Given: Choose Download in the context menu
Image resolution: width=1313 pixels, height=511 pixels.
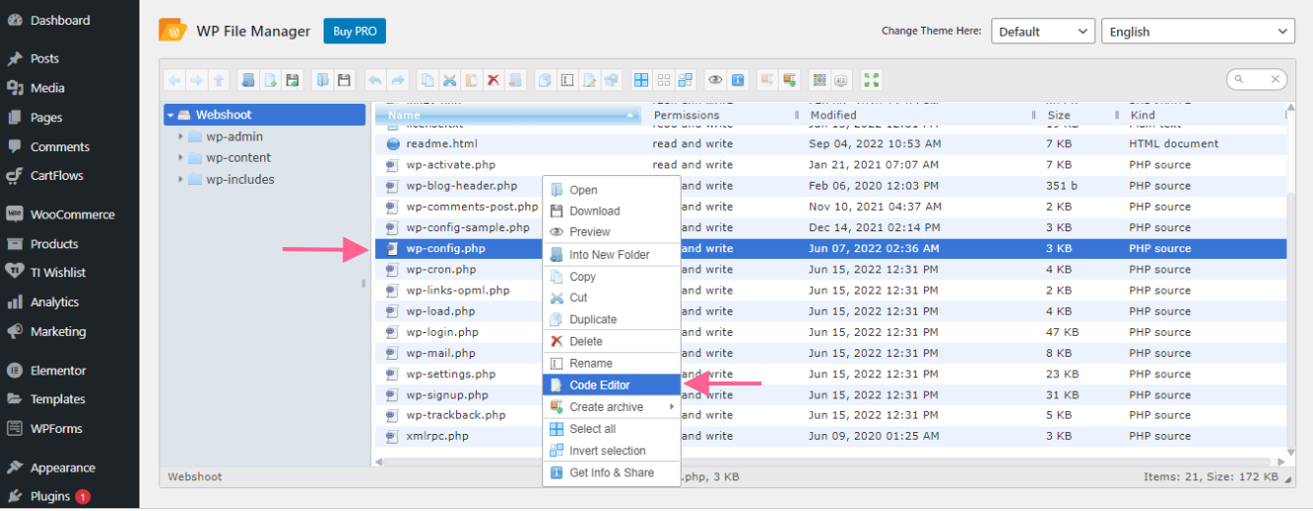Looking at the screenshot, I should click(x=611, y=211).
